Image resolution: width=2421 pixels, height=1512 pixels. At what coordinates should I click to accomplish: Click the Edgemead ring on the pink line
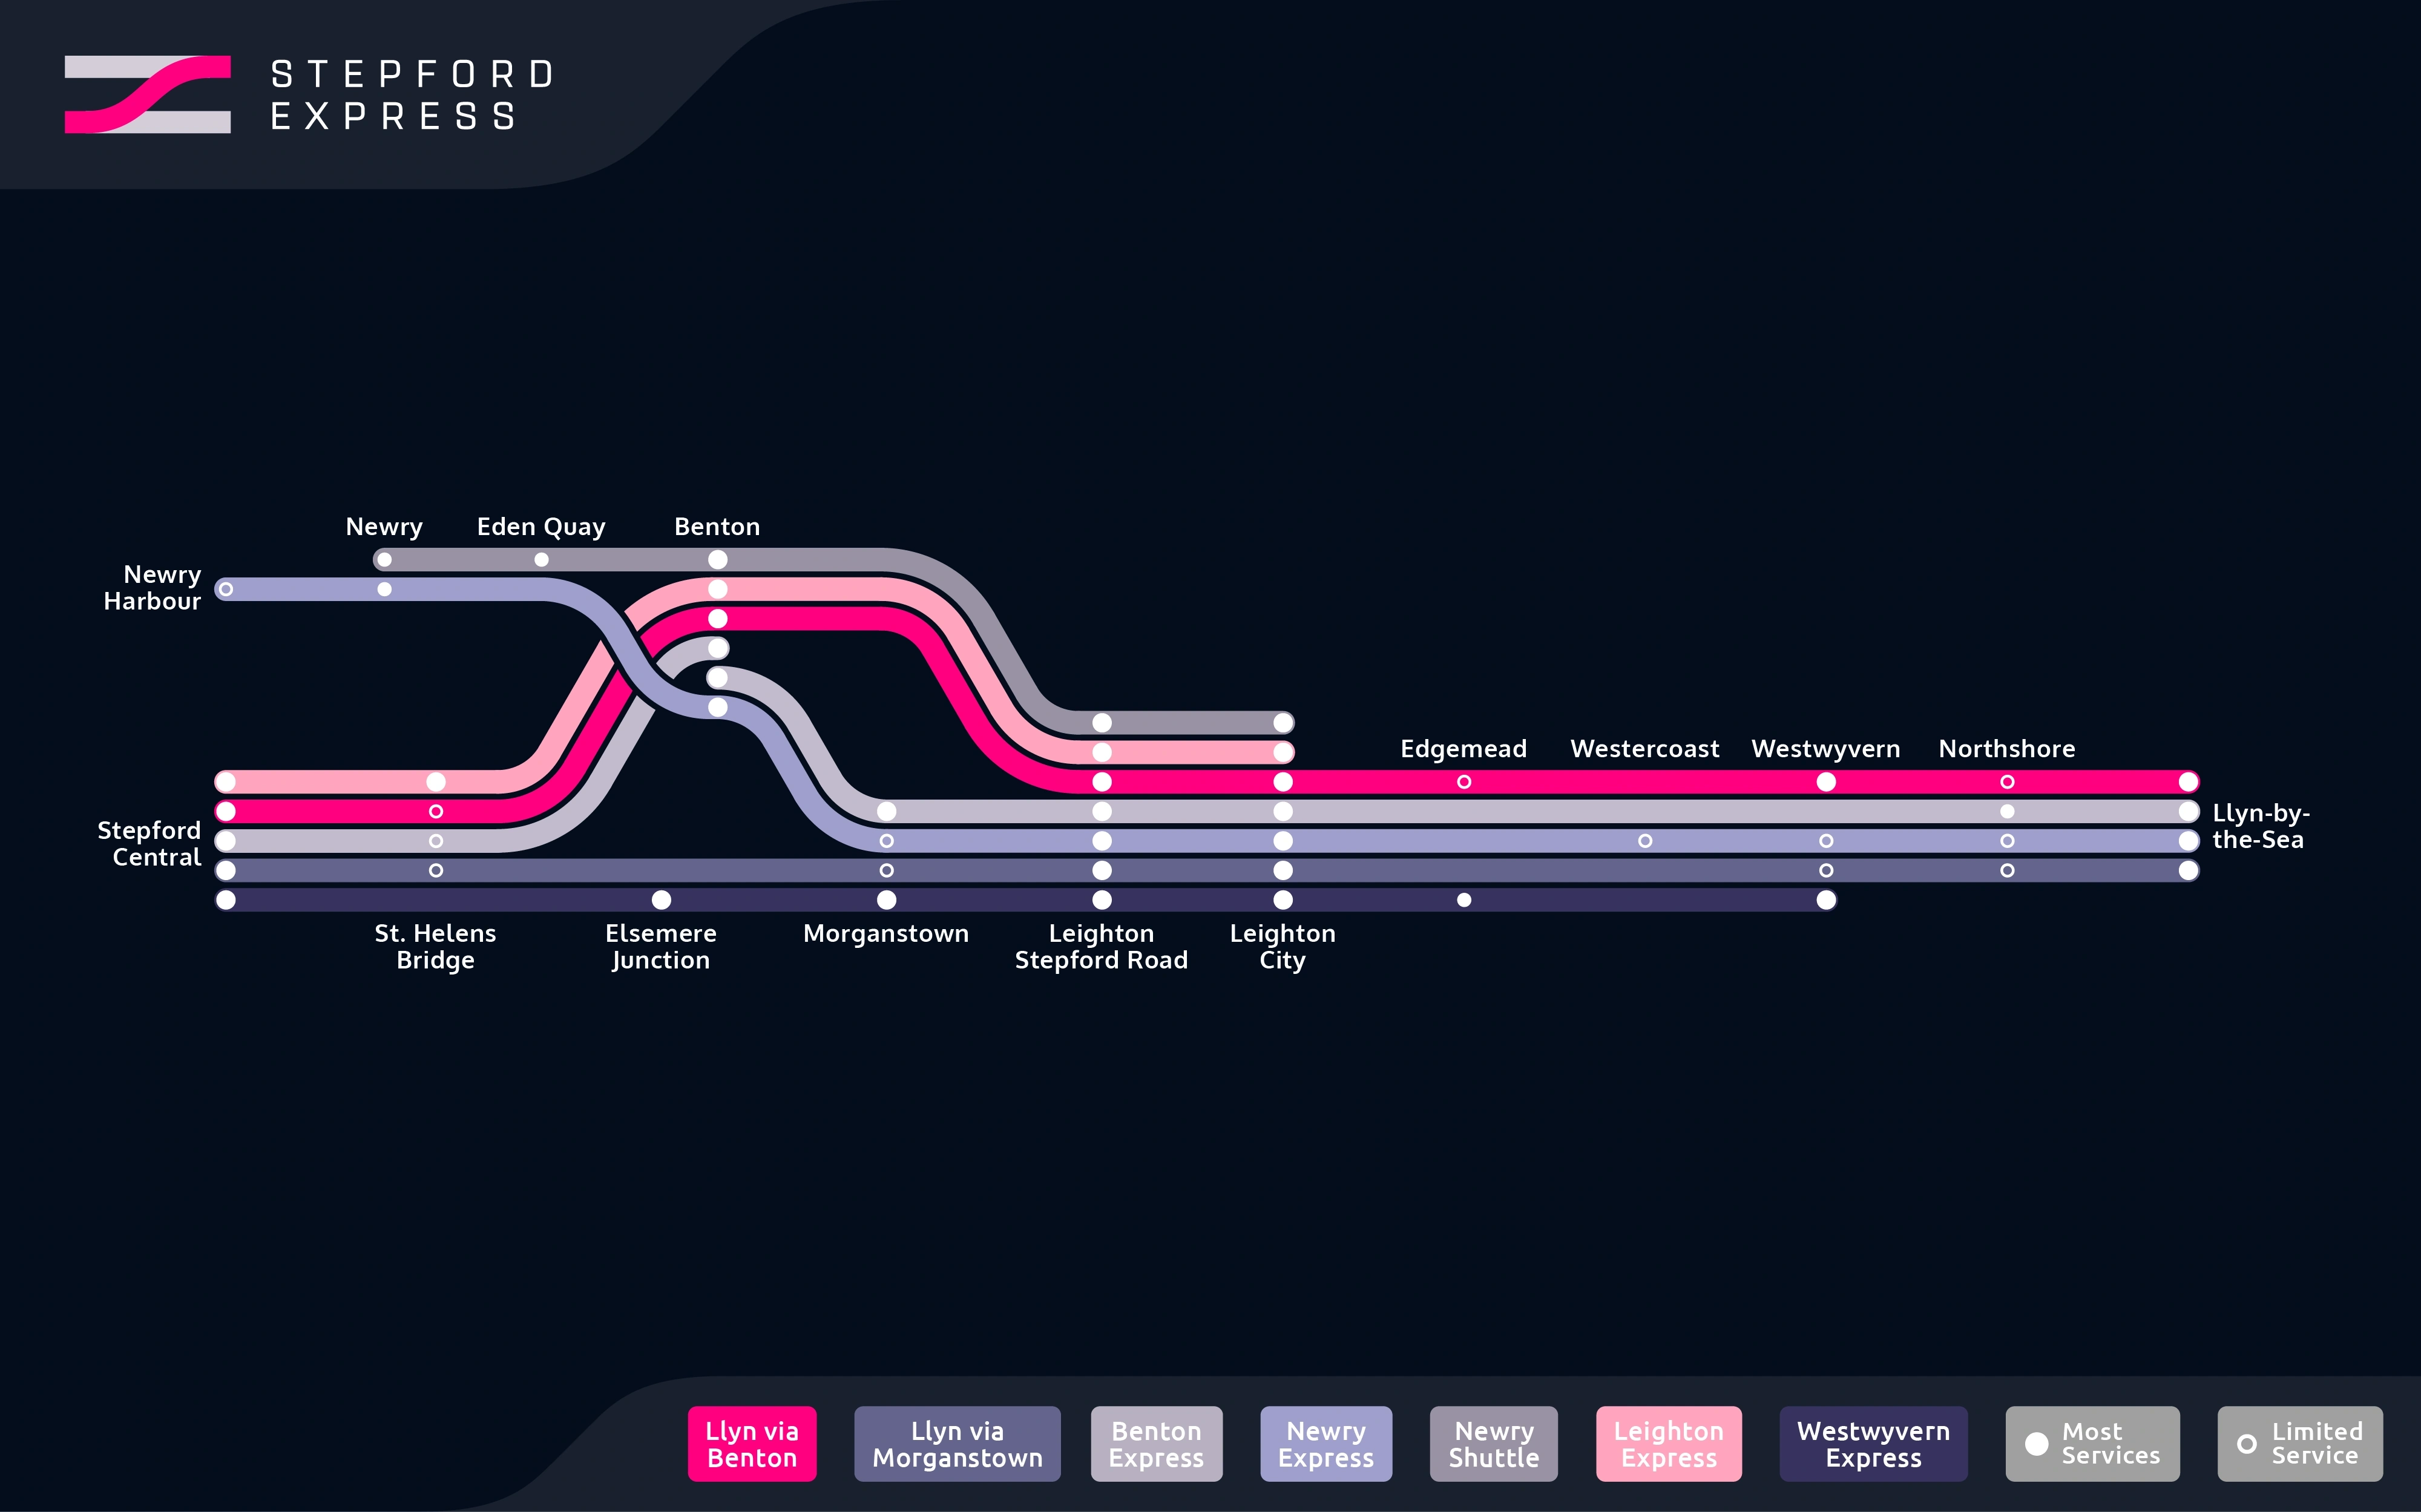[x=1464, y=782]
